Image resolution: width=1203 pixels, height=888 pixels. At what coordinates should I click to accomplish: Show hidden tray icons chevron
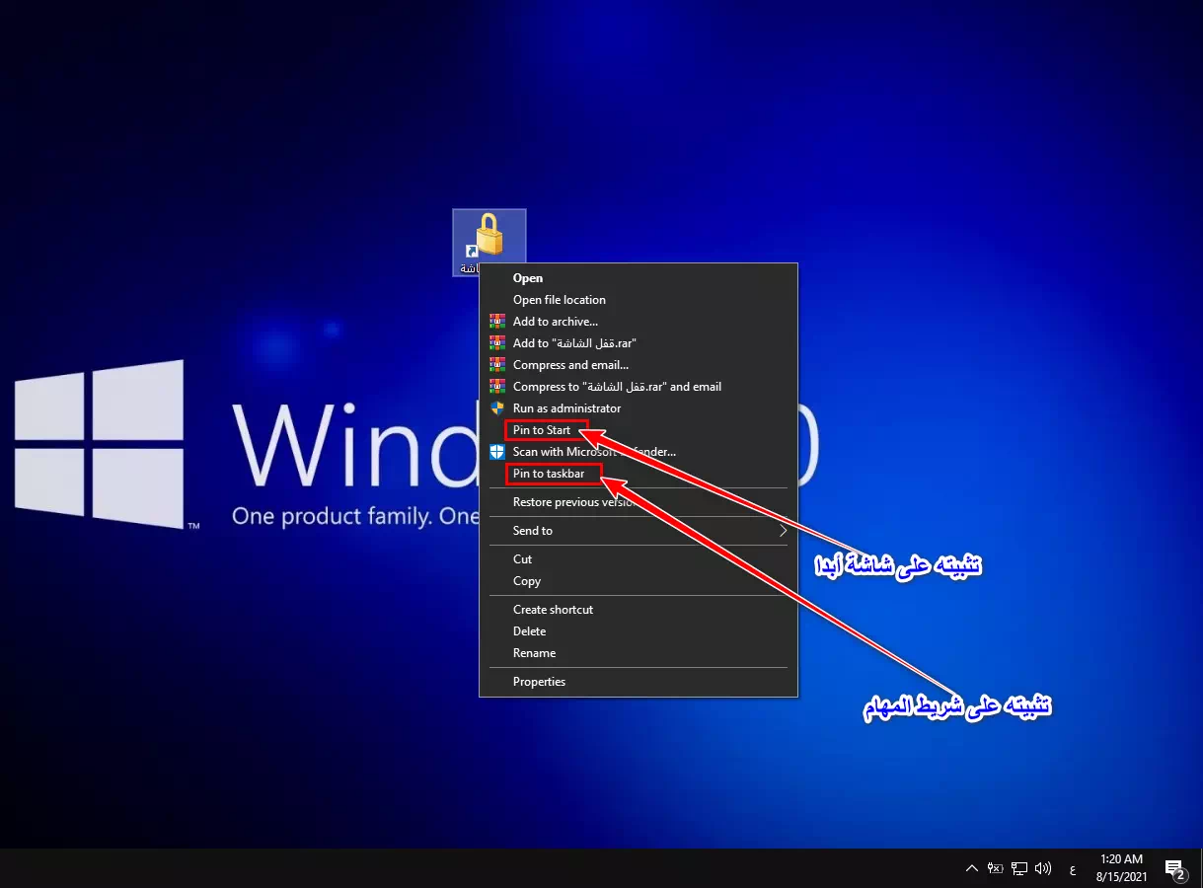click(971, 868)
